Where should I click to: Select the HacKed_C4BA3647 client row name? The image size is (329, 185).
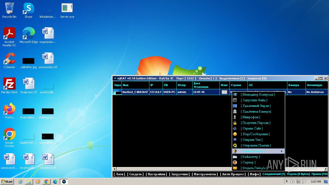[x=135, y=92]
